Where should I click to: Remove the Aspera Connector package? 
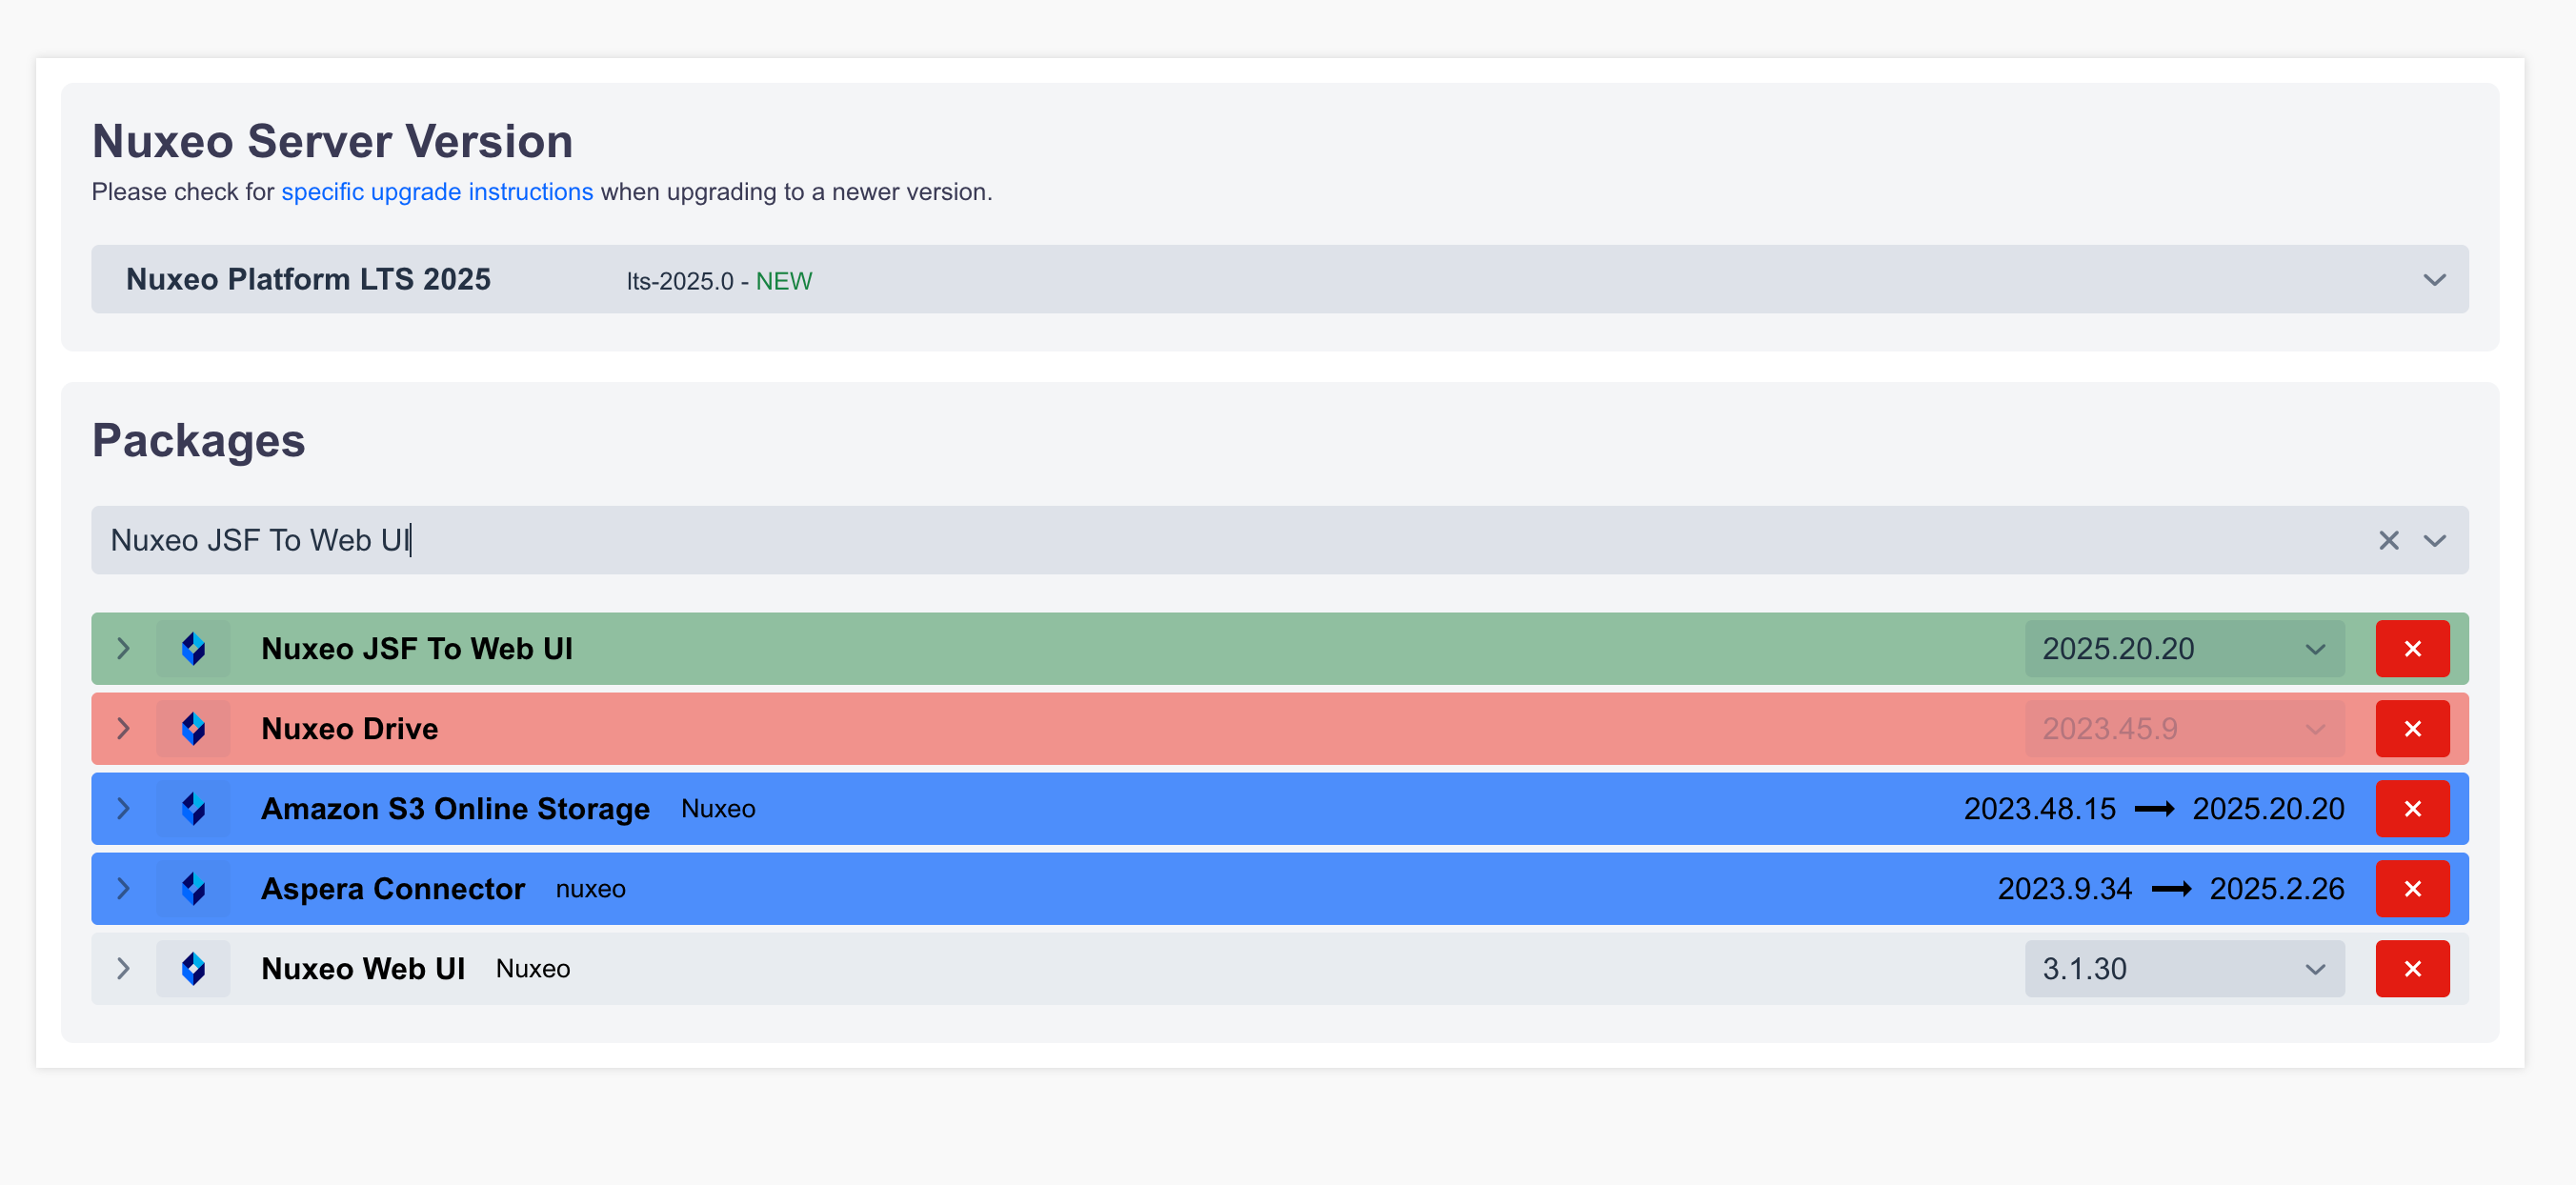2412,888
